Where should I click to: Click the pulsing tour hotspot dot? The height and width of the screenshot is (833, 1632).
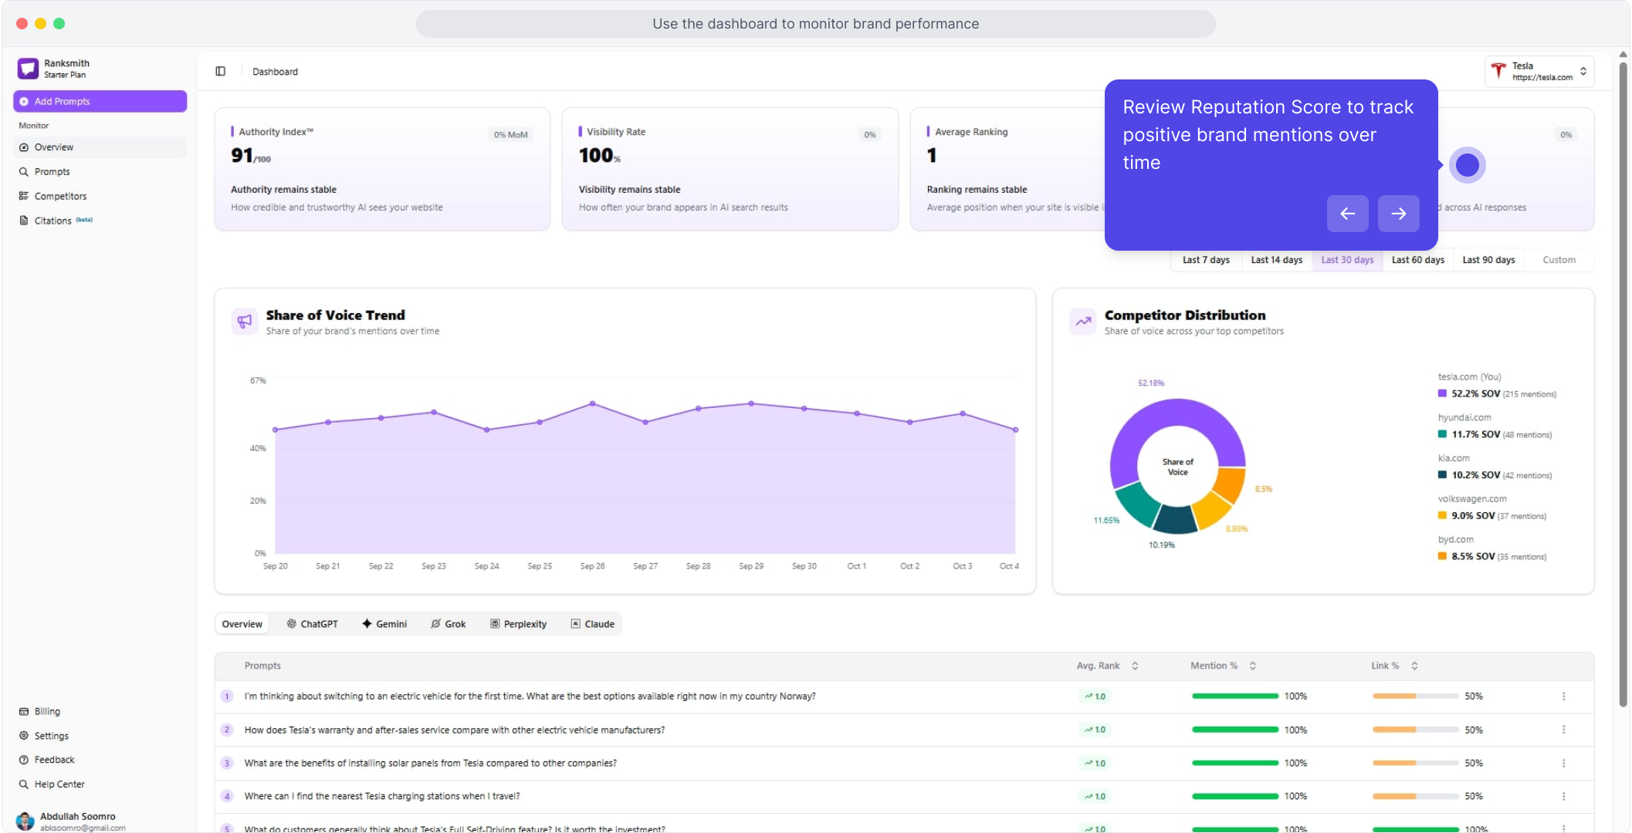coord(1467,165)
